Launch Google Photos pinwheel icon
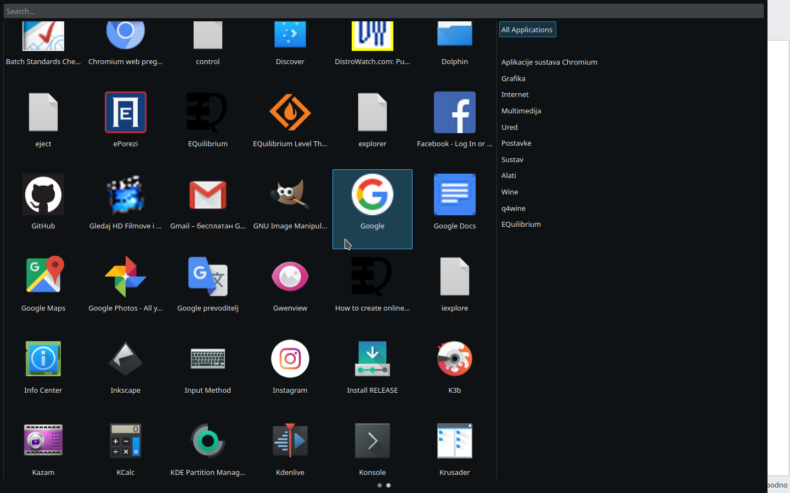 (x=126, y=277)
